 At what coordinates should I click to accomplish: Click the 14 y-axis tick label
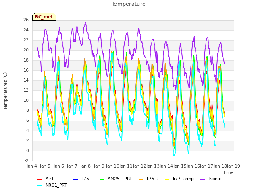[x=26, y=80]
